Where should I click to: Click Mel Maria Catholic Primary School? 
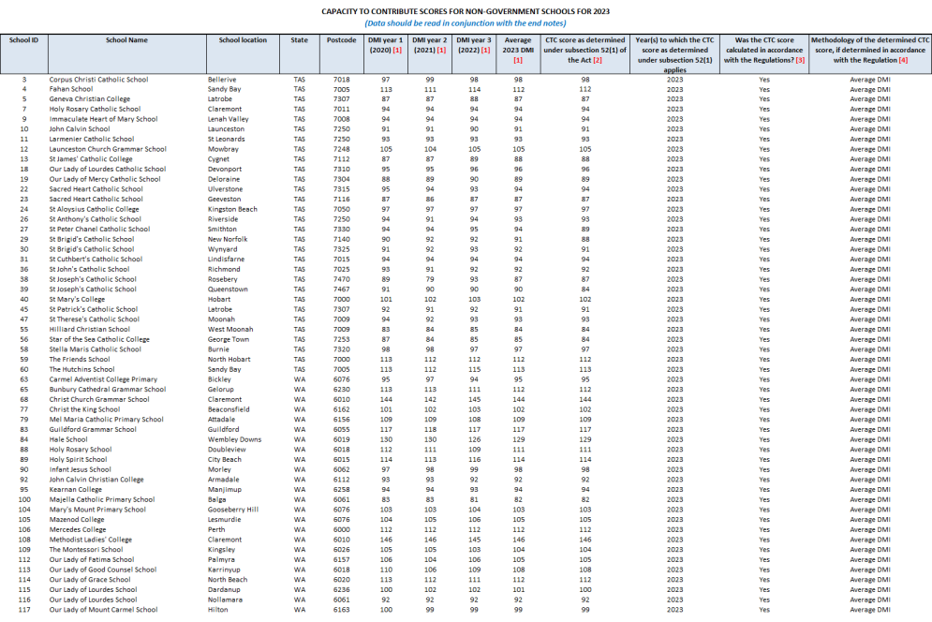click(106, 420)
